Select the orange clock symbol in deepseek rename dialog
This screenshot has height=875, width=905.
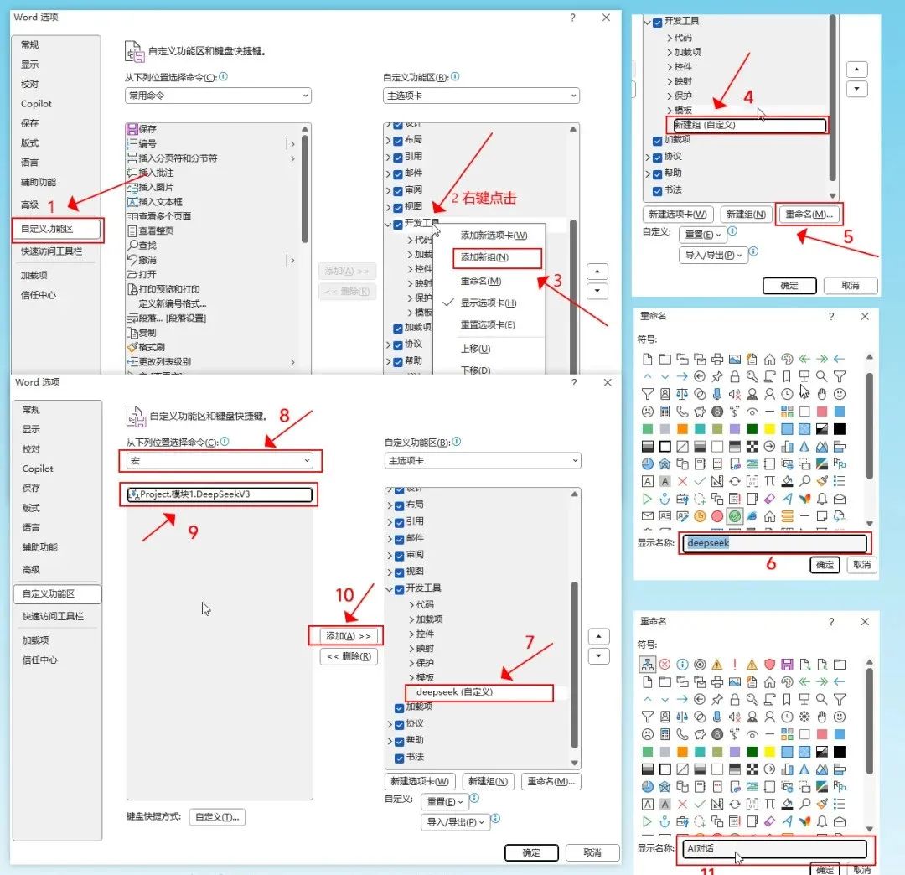tap(700, 516)
